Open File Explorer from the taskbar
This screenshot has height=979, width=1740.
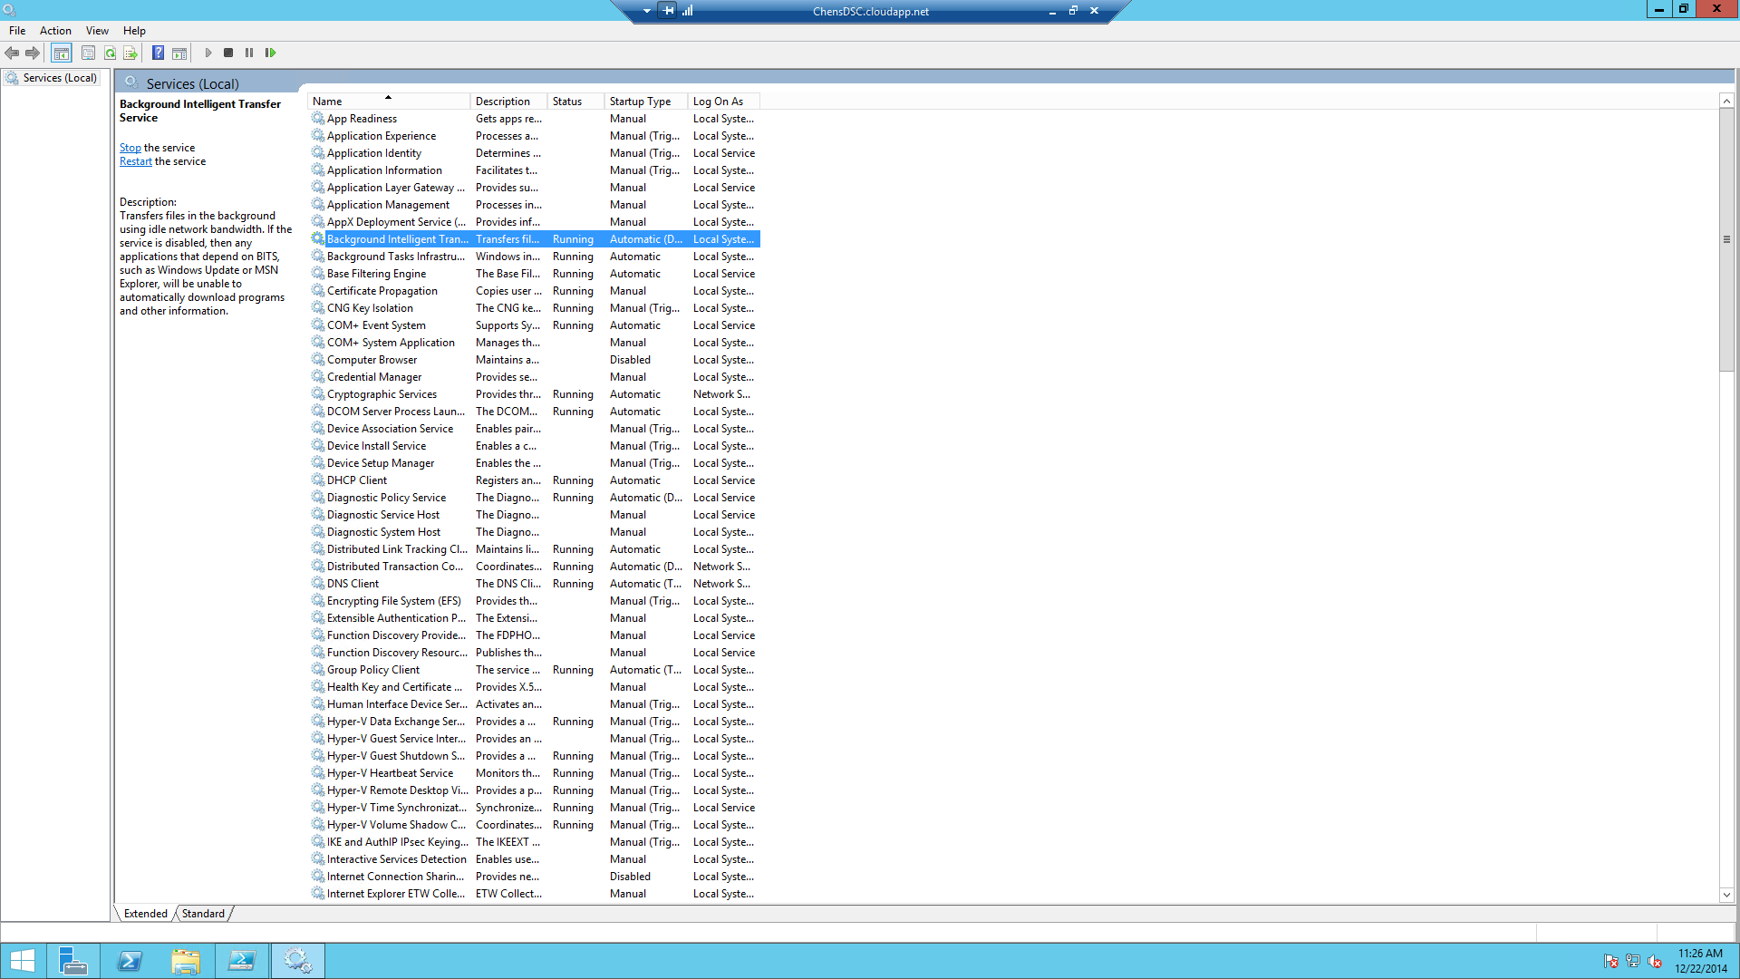coord(186,961)
